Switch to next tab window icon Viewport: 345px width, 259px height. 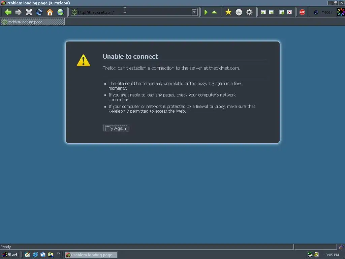pyautogui.click(x=272, y=12)
